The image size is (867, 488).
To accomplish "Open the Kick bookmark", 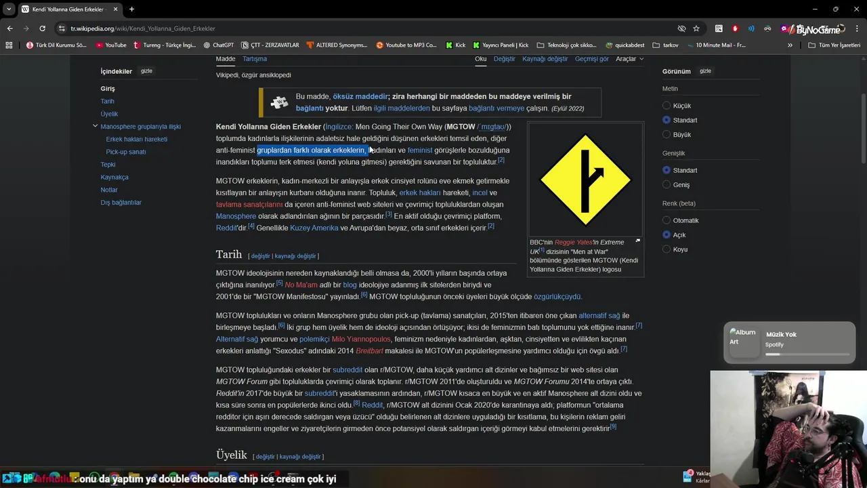I will click(x=456, y=45).
